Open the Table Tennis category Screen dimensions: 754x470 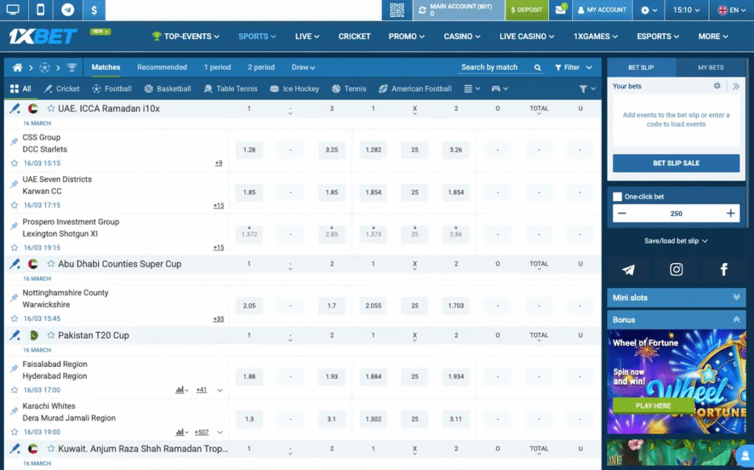pyautogui.click(x=230, y=88)
